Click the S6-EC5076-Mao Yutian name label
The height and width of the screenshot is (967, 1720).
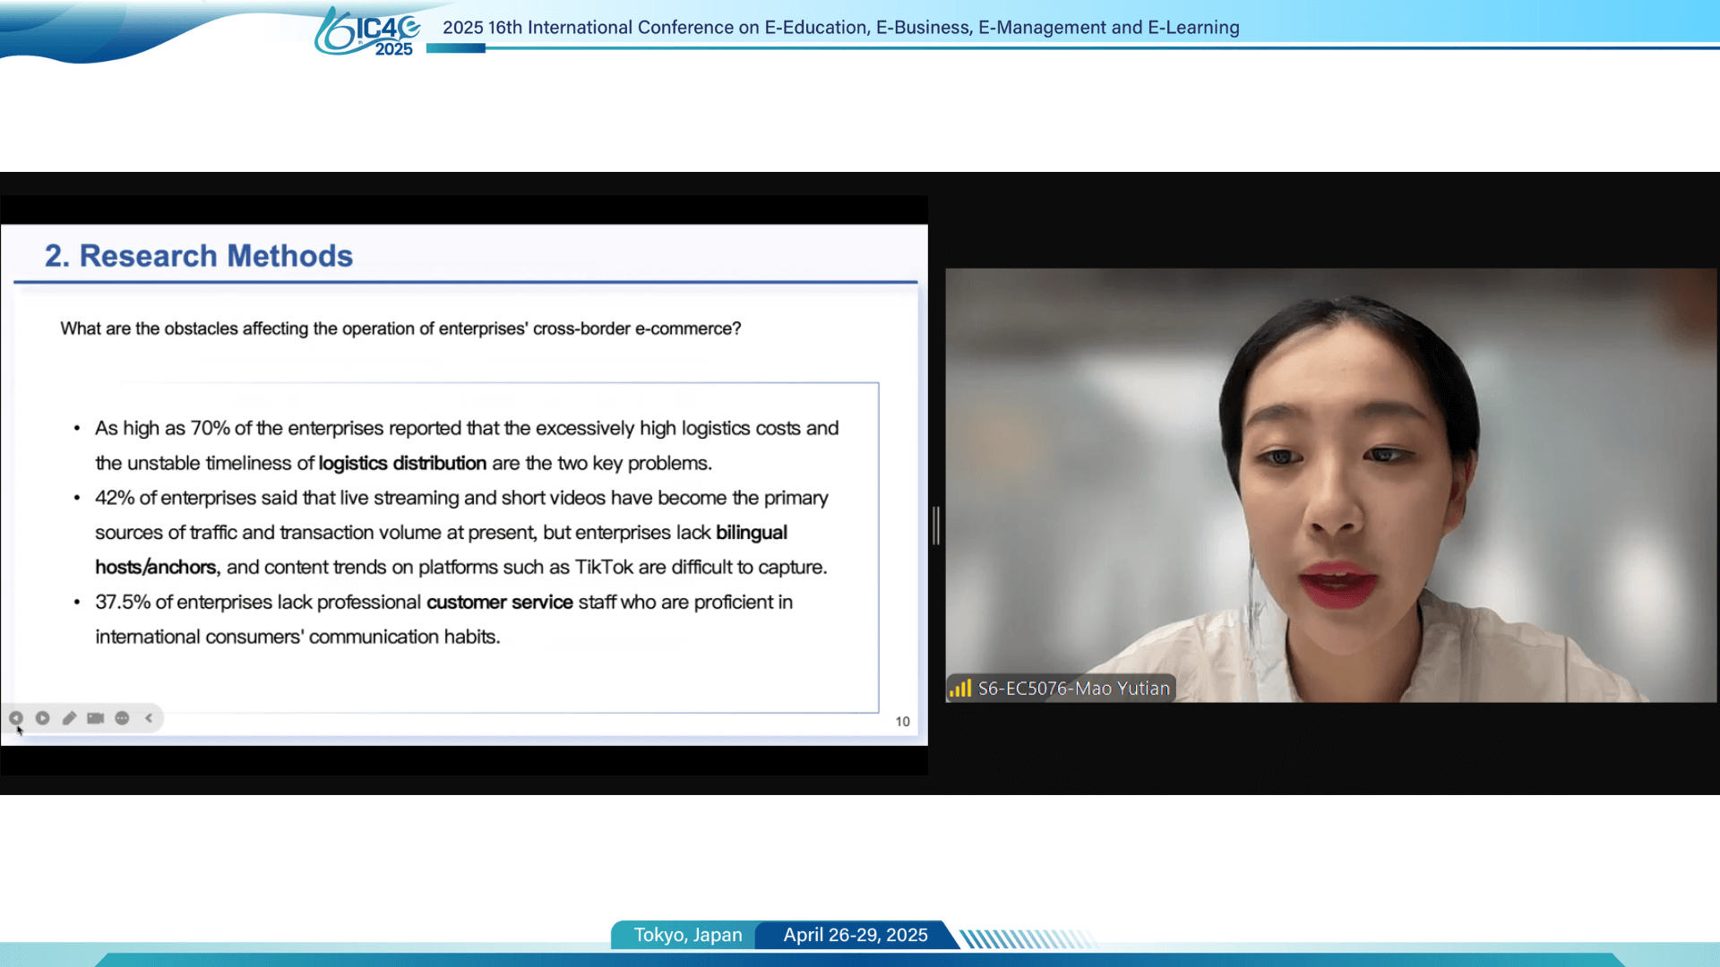tap(1073, 689)
